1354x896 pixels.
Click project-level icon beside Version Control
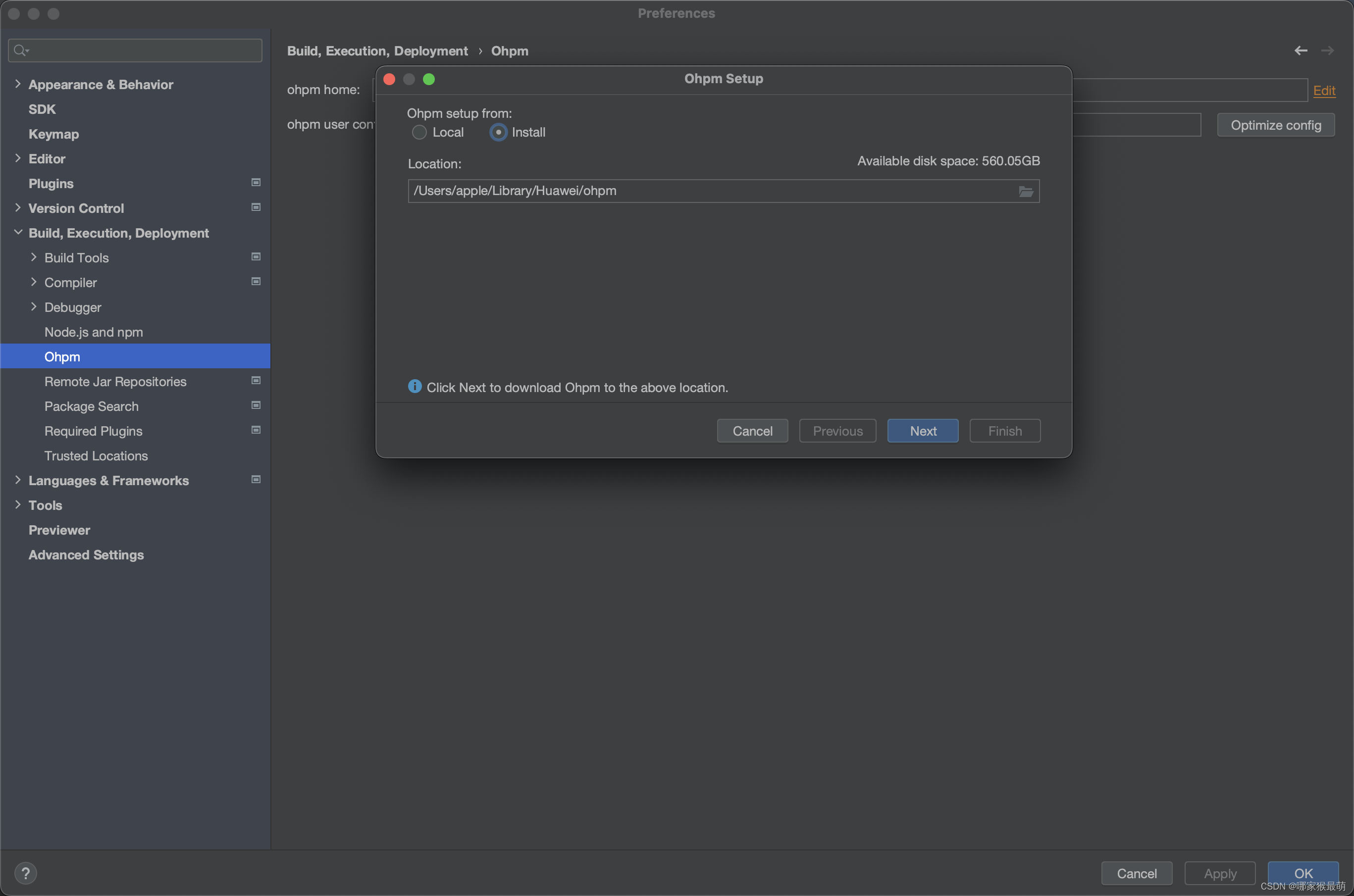(x=256, y=207)
